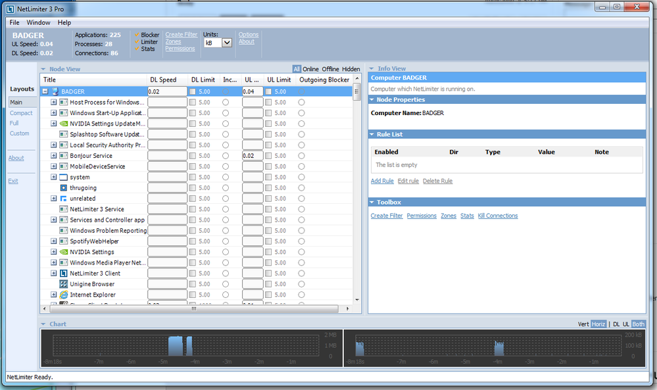Click the horizontal scrollbar of Node View

pos(193,308)
